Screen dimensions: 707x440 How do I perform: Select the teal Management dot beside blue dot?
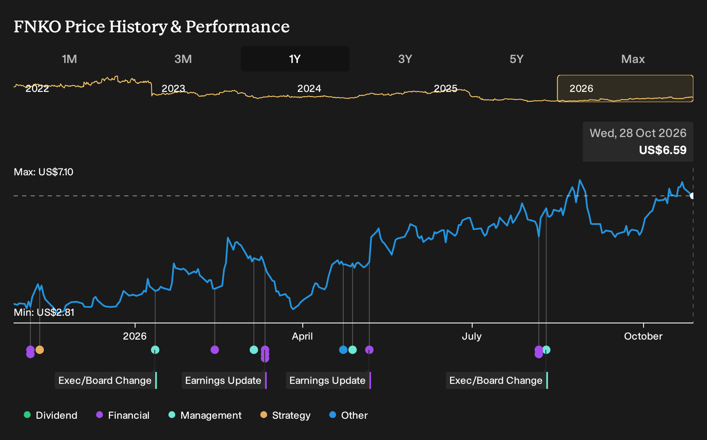click(353, 350)
